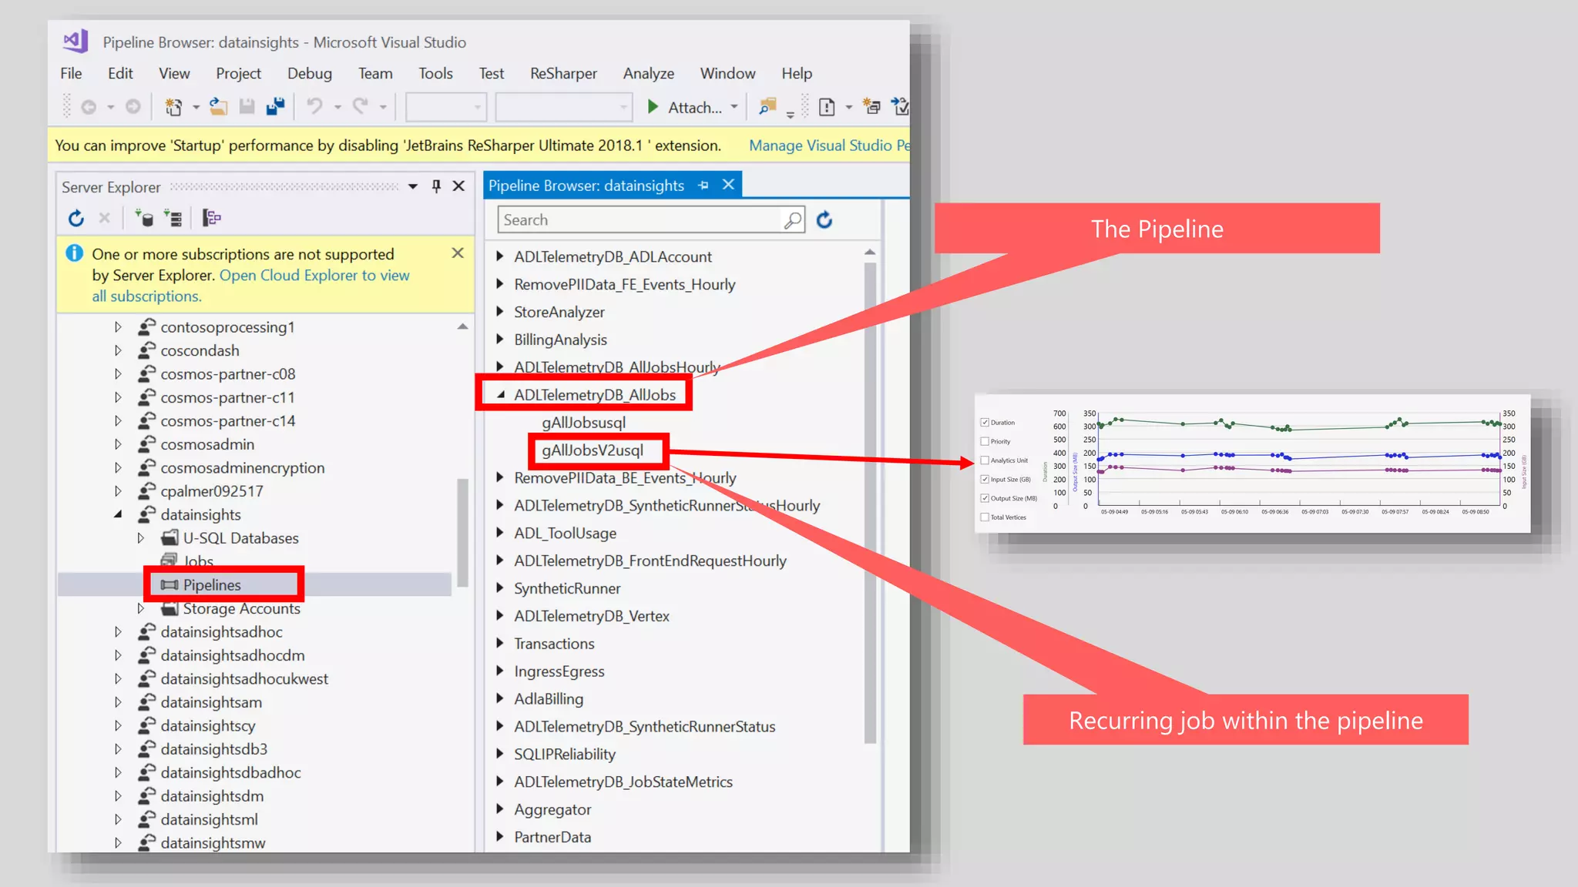Expand the Storage Accounts node
The image size is (1578, 887).
[140, 608]
